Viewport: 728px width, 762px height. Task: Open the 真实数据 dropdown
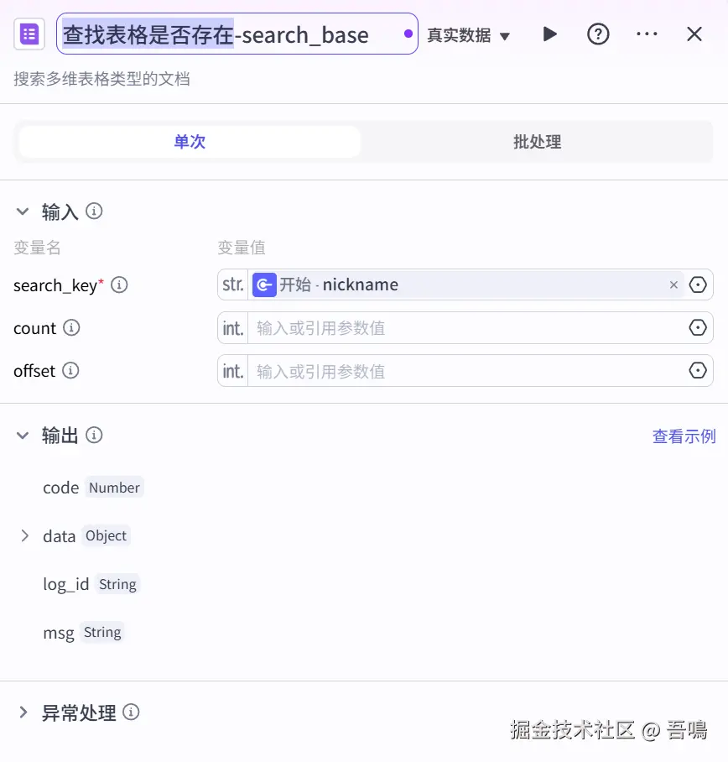pos(468,35)
